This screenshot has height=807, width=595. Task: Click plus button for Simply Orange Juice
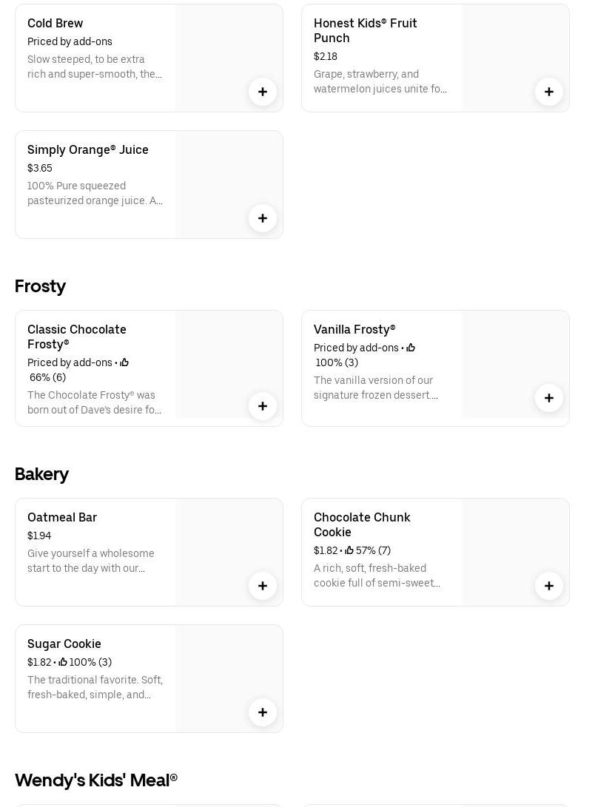[x=263, y=218]
